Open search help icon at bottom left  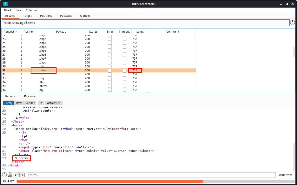pyautogui.click(x=4, y=175)
